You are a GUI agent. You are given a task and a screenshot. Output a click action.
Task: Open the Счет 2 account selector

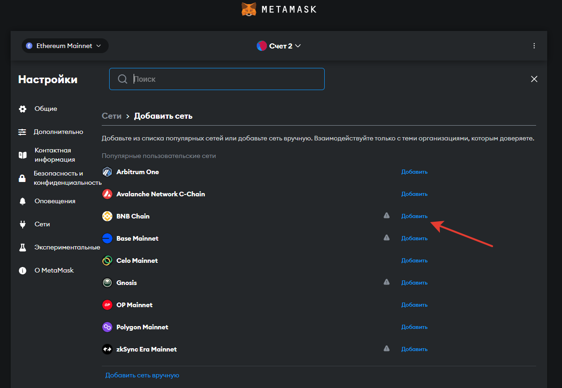[279, 46]
